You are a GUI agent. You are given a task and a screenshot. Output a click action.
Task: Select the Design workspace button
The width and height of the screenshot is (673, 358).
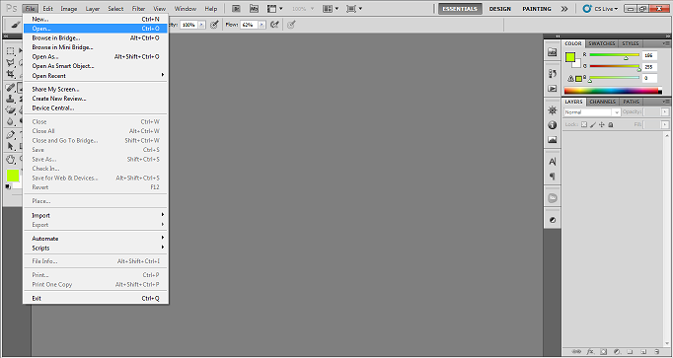[500, 9]
